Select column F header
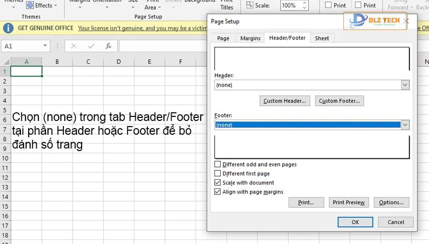The image size is (429, 244). [181, 62]
